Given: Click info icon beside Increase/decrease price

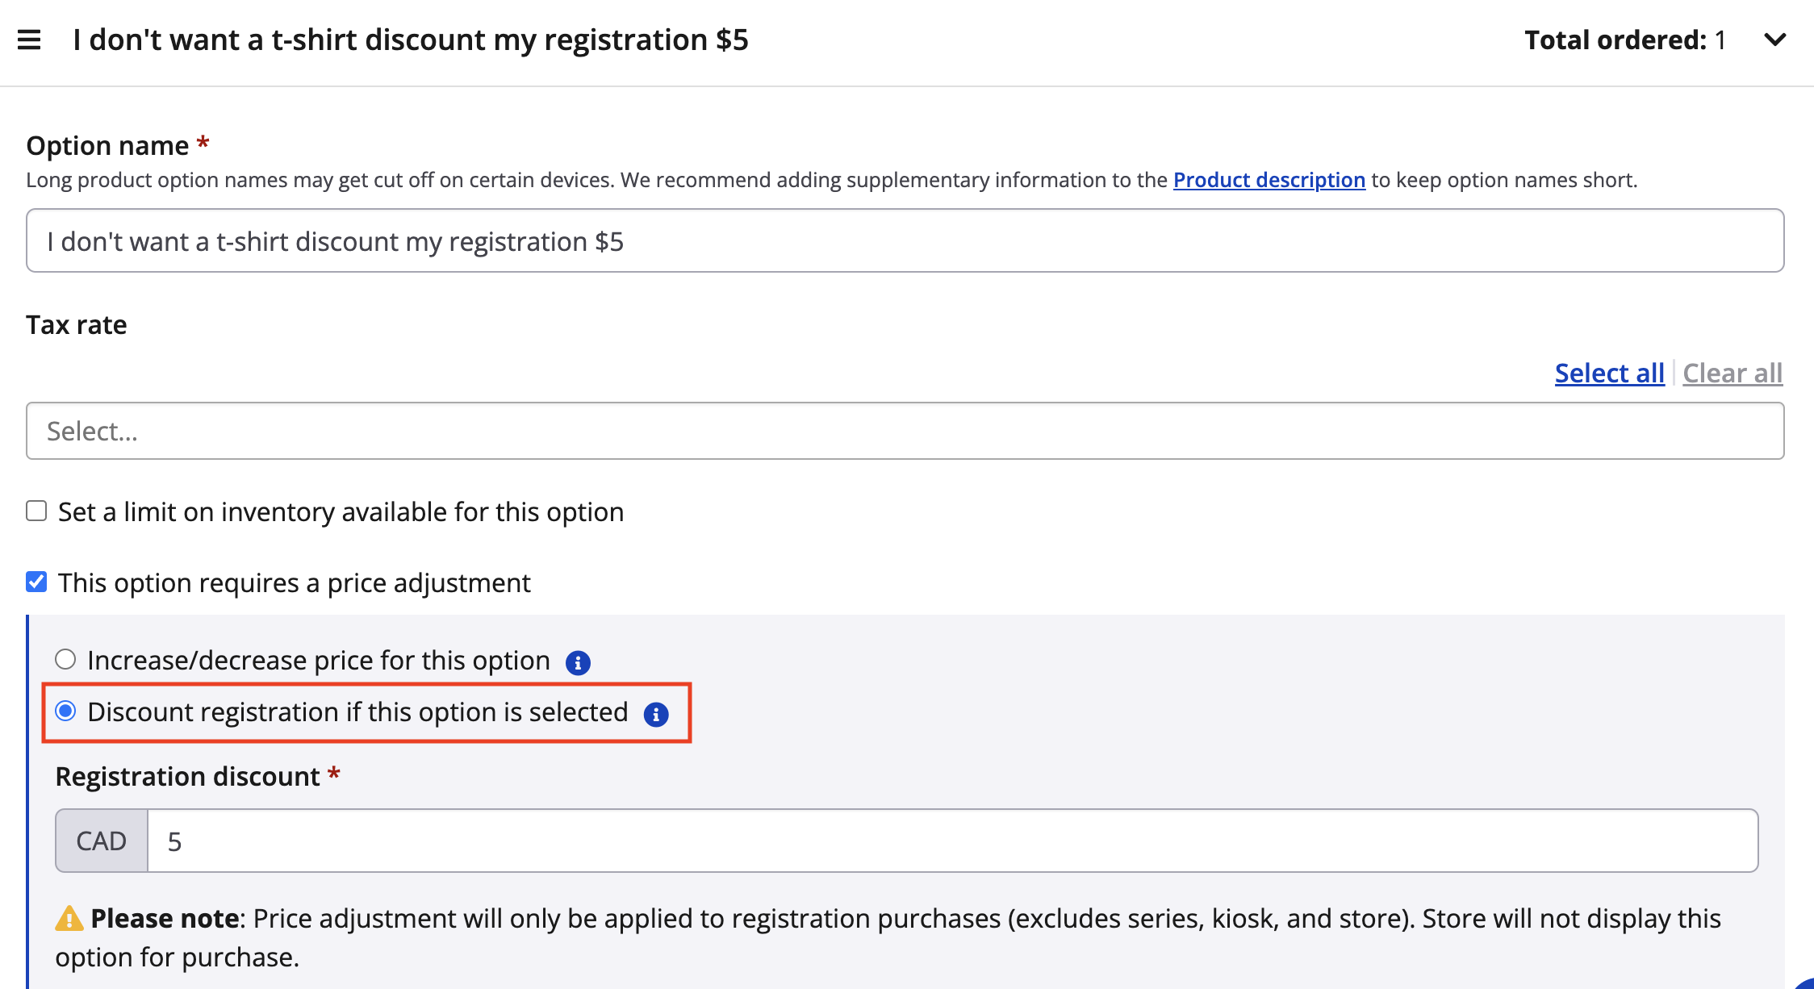Looking at the screenshot, I should [x=578, y=663].
